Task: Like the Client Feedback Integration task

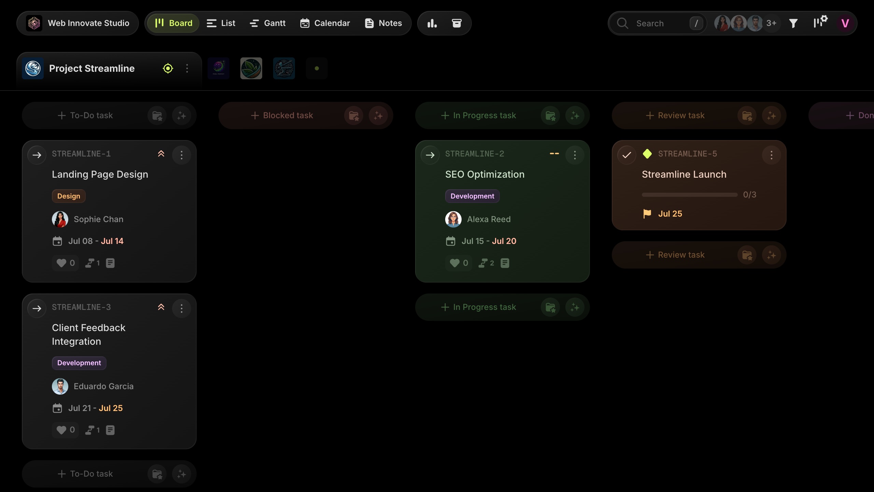Action: coord(66,430)
